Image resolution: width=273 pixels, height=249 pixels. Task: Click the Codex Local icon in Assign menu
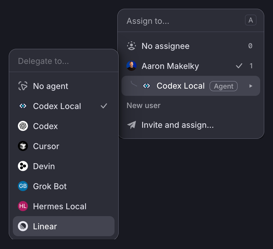[147, 86]
